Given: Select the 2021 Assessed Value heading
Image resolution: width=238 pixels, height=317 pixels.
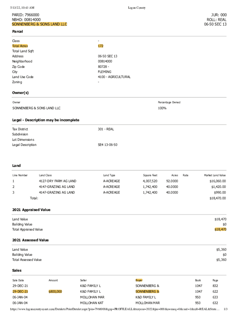Looking at the screenshot, I should pyautogui.click(x=31, y=240).
